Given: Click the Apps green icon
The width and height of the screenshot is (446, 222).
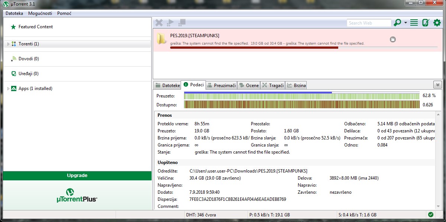Looking at the screenshot, I should 14,89.
